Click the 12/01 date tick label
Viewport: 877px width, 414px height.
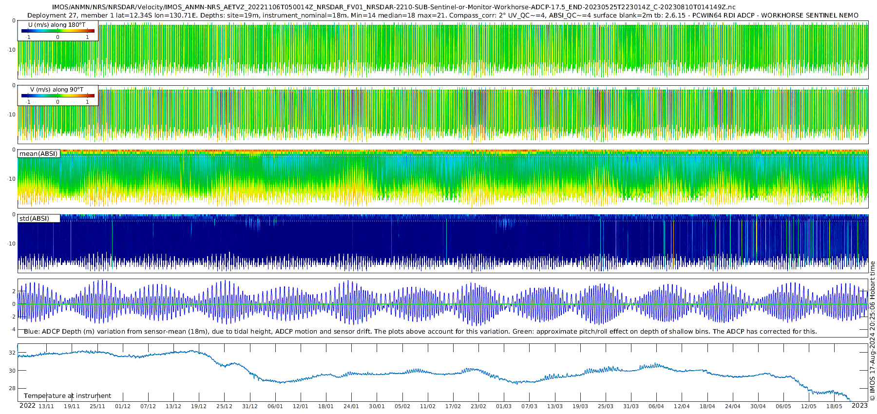pos(301,406)
